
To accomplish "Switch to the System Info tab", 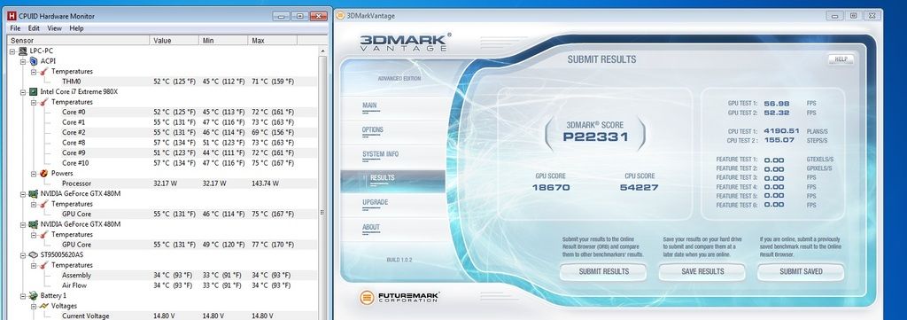I will (380, 154).
